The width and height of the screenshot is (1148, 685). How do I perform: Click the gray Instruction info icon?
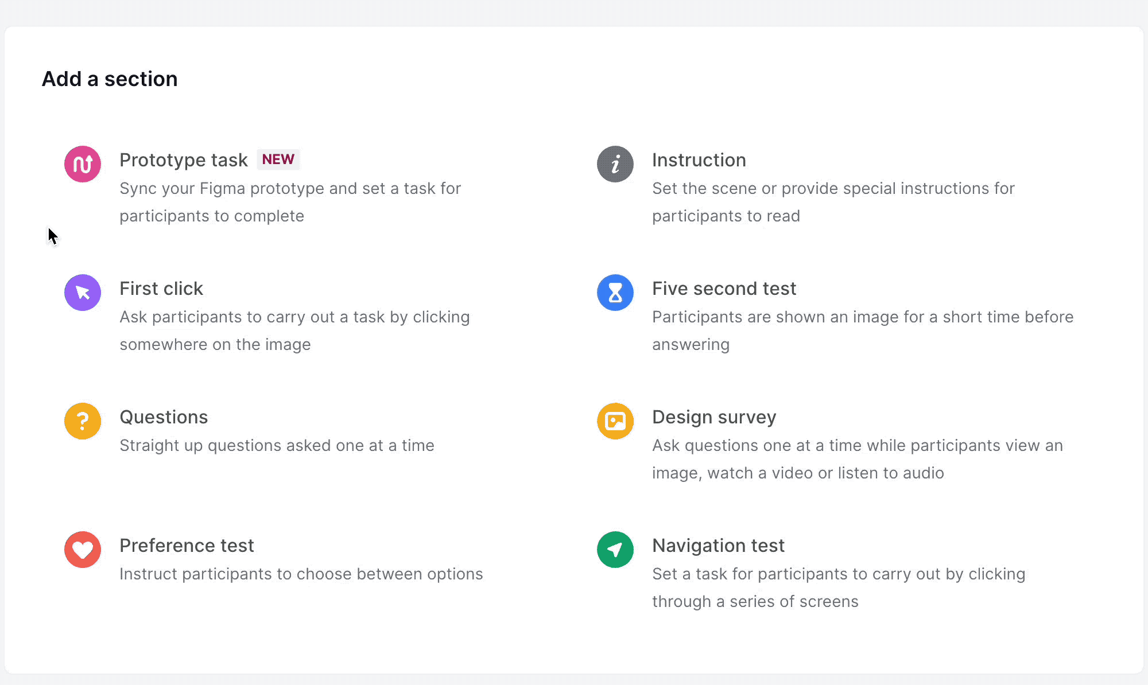[615, 164]
